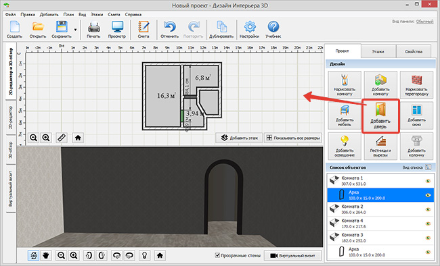Click the Нарисовать комнату tool
Screen dimensions: 440x266
pos(345,84)
